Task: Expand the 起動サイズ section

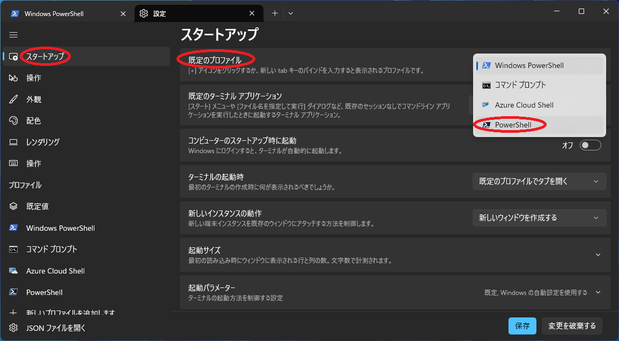Action: click(x=597, y=254)
